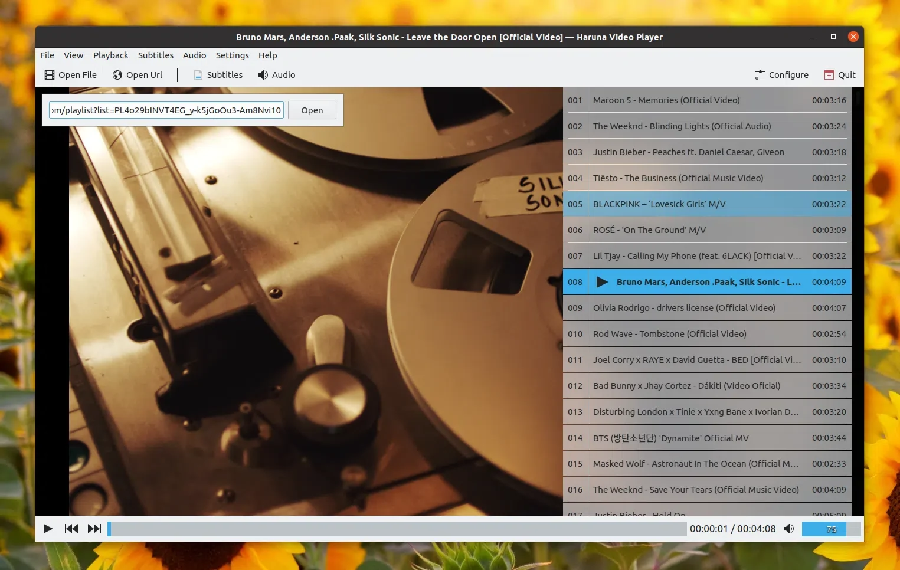Open the Settings menu

[232, 55]
